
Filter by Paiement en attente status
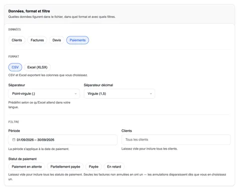click(x=27, y=167)
